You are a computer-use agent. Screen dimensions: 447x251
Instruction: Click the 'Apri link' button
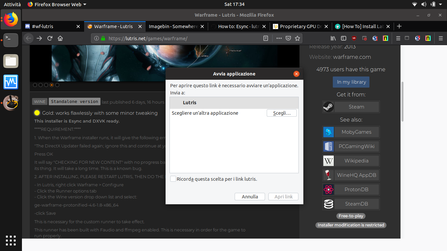[283, 197]
